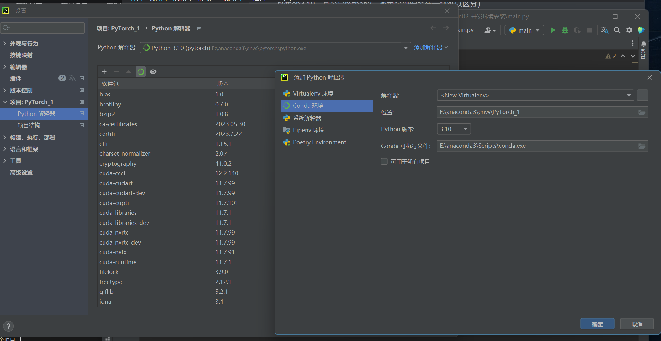The image size is (661, 341).
Task: Open notifications bell icon
Action: (x=643, y=44)
